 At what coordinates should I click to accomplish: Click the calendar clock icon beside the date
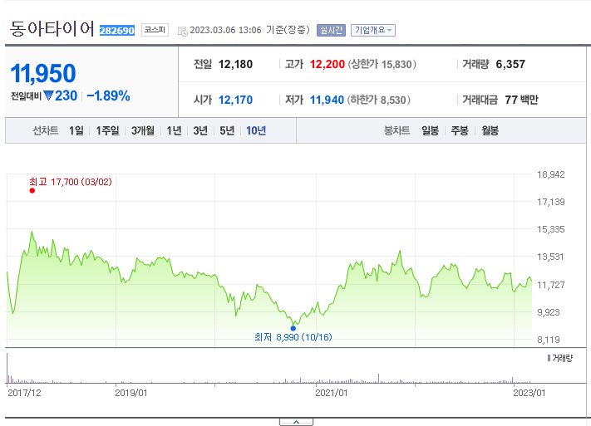(182, 32)
